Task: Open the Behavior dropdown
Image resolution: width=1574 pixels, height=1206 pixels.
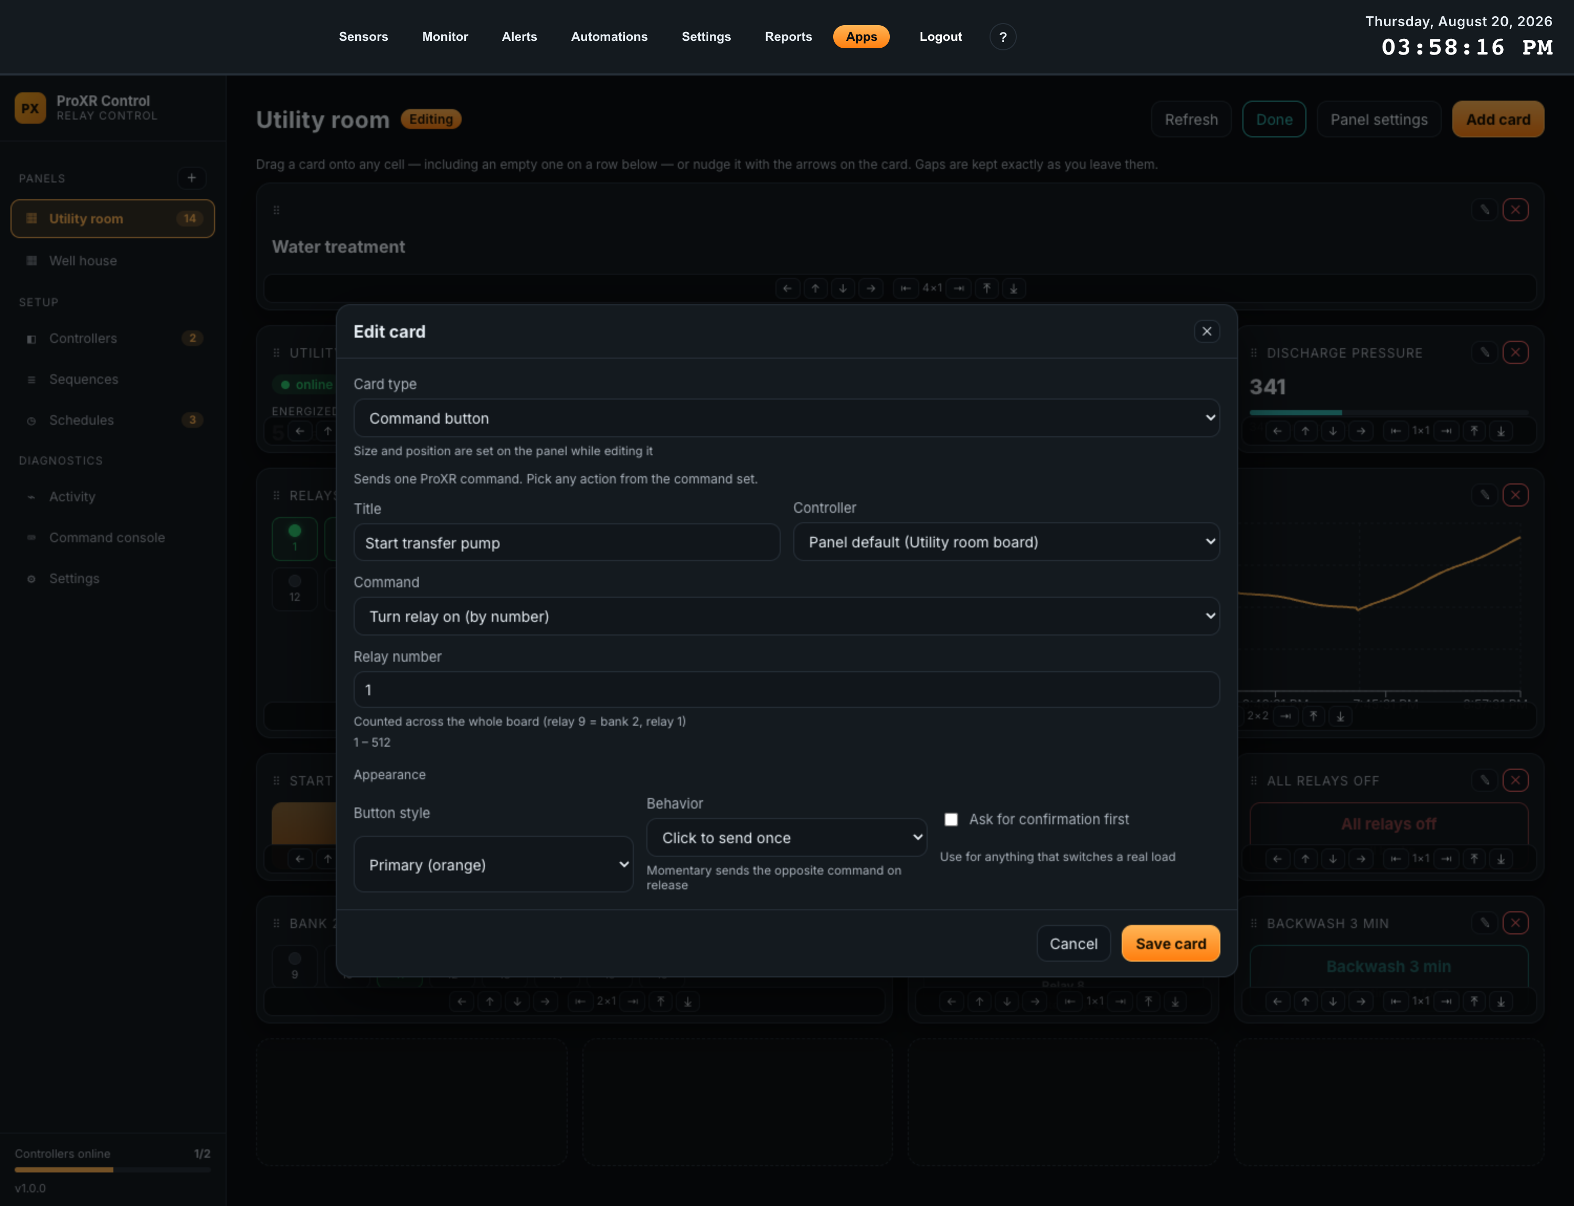Action: (786, 838)
